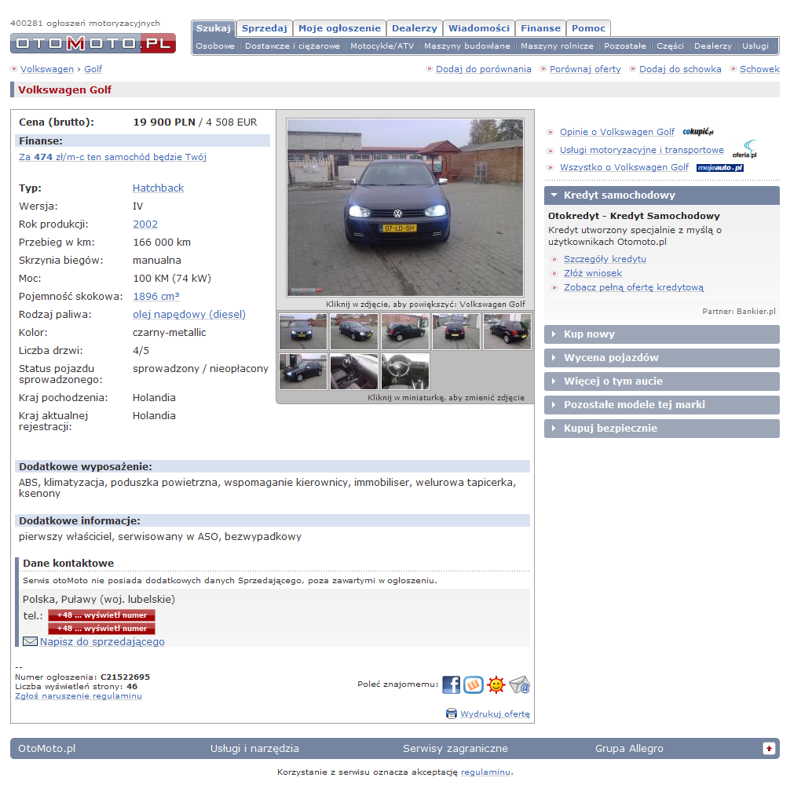
Task: Select Części category in submenu
Action: tap(670, 46)
